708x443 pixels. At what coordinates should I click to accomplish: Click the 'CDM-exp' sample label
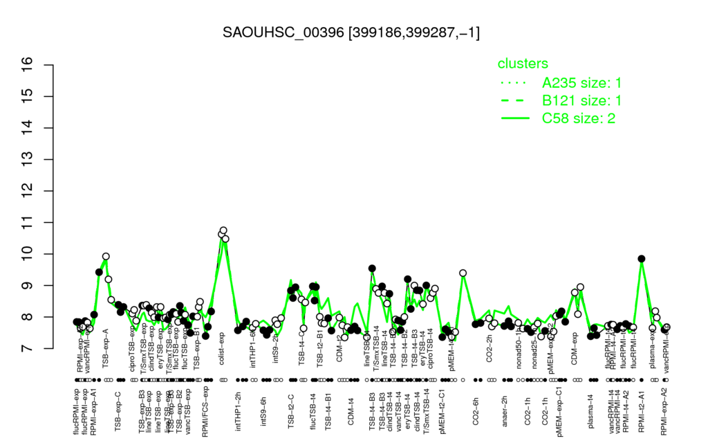[x=575, y=348]
